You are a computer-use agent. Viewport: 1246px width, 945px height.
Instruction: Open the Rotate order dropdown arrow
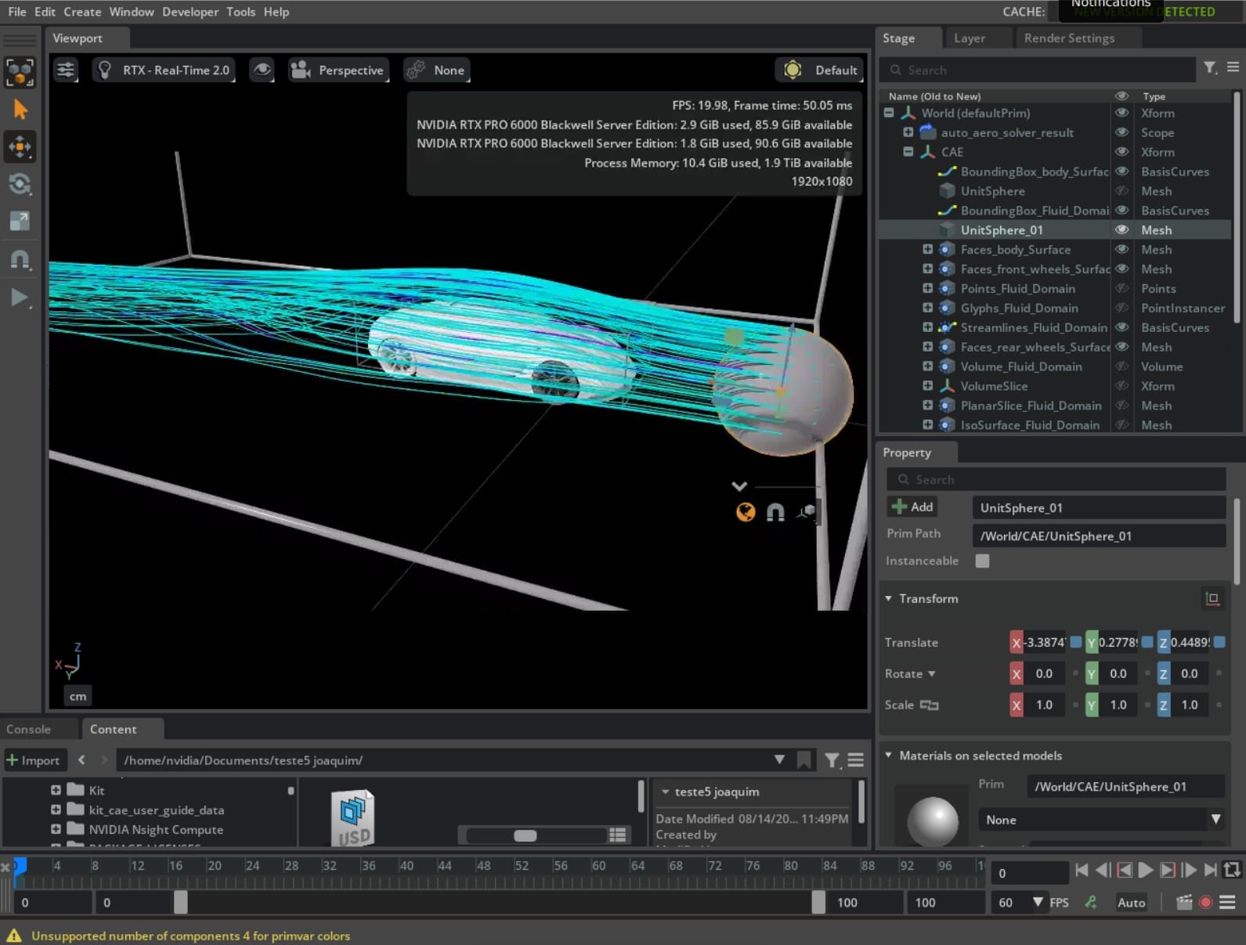click(932, 674)
